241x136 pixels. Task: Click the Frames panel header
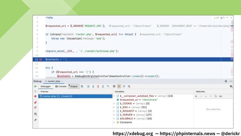[x=44, y=91]
